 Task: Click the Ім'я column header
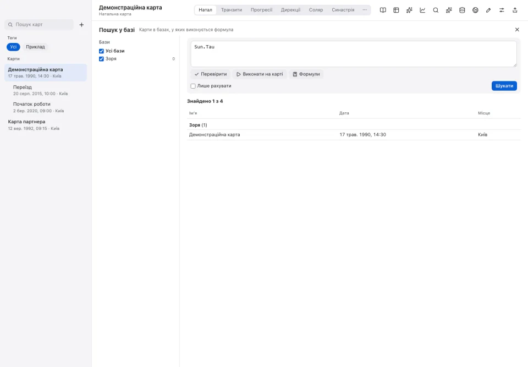193,113
